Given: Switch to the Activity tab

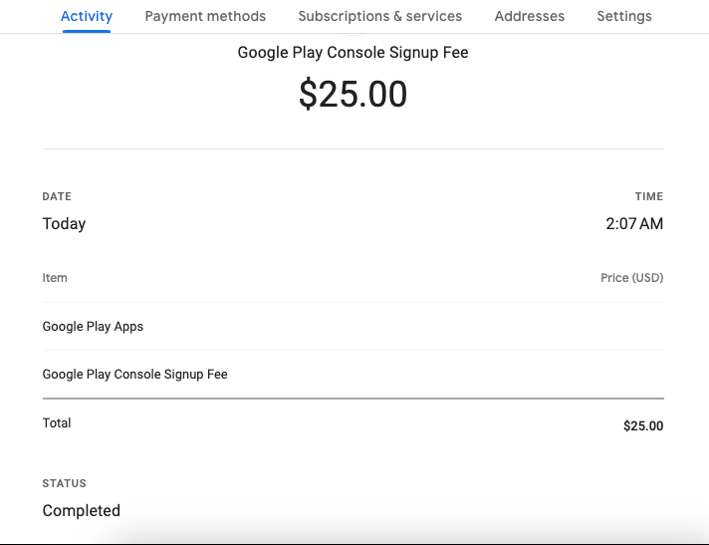Looking at the screenshot, I should [x=87, y=16].
